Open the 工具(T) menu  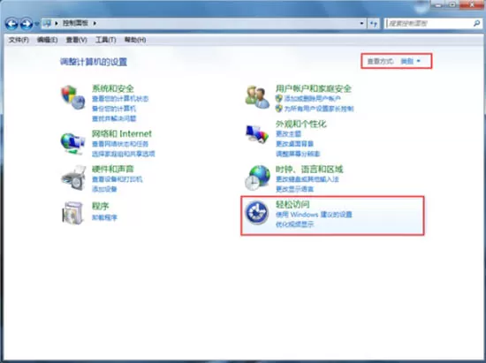tap(106, 40)
